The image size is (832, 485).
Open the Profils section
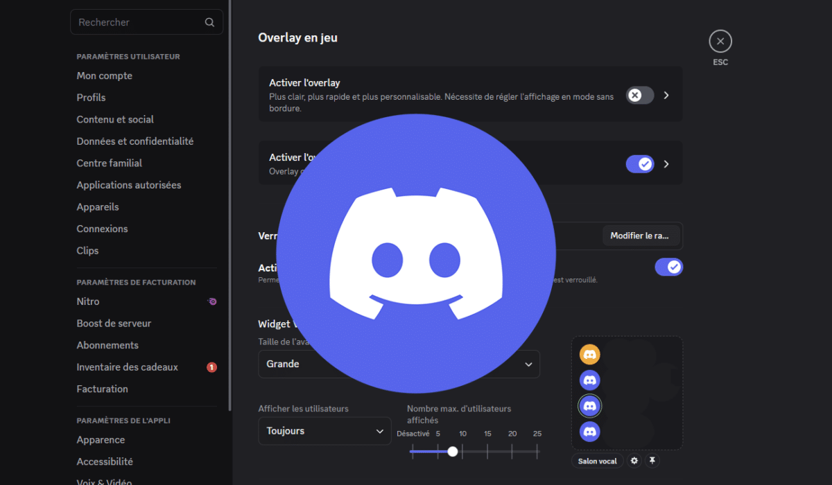click(x=91, y=98)
